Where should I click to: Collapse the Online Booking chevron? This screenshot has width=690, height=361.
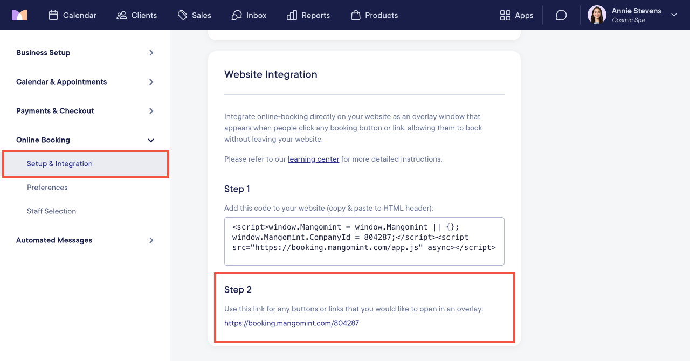(x=151, y=140)
